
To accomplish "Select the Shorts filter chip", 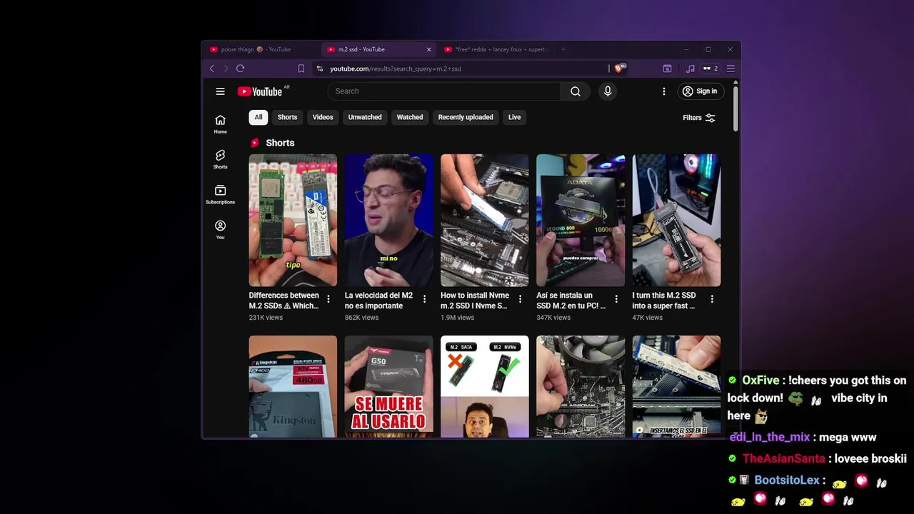I will pyautogui.click(x=287, y=117).
